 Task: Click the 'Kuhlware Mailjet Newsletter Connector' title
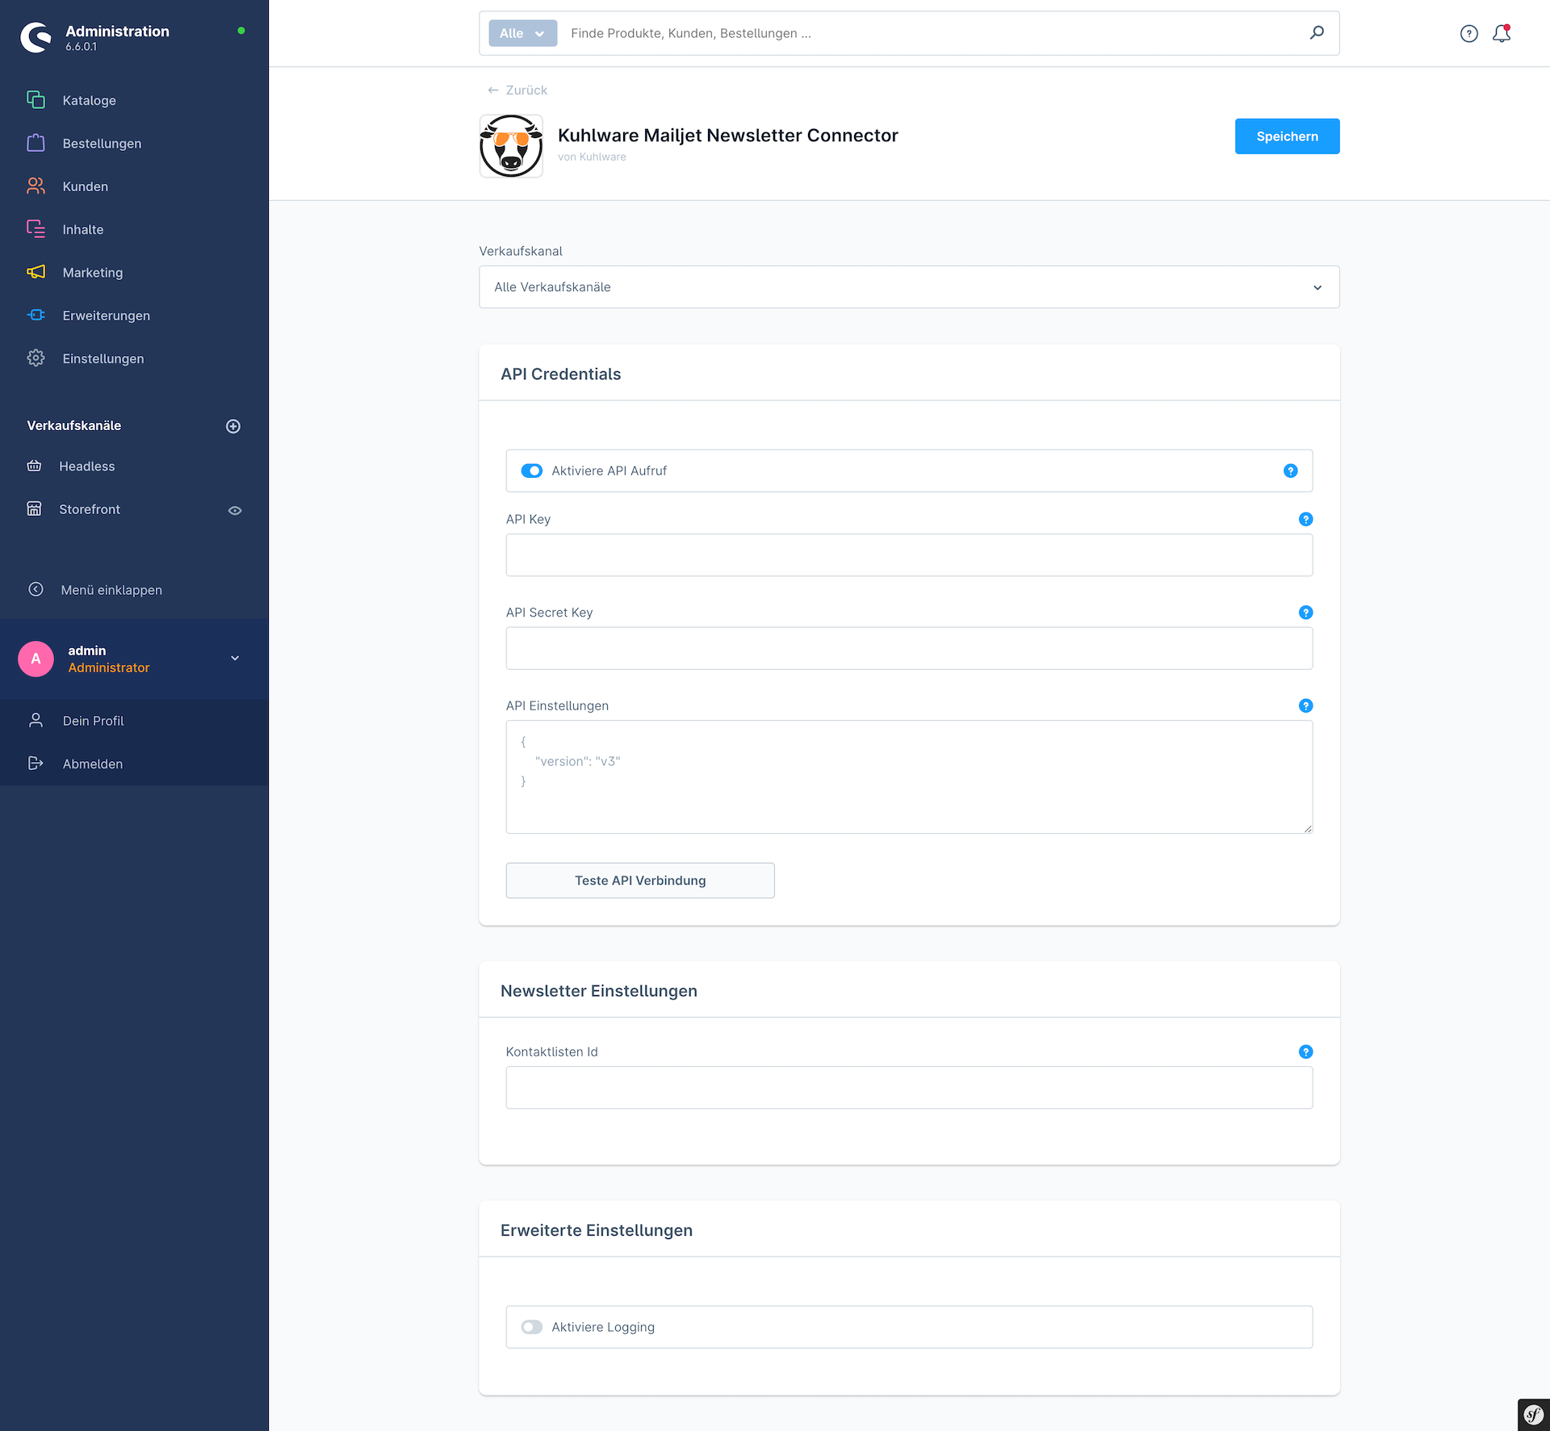(x=727, y=135)
